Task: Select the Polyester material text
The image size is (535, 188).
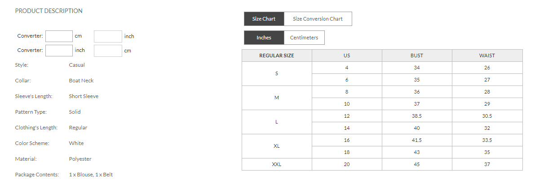Action: click(x=80, y=159)
